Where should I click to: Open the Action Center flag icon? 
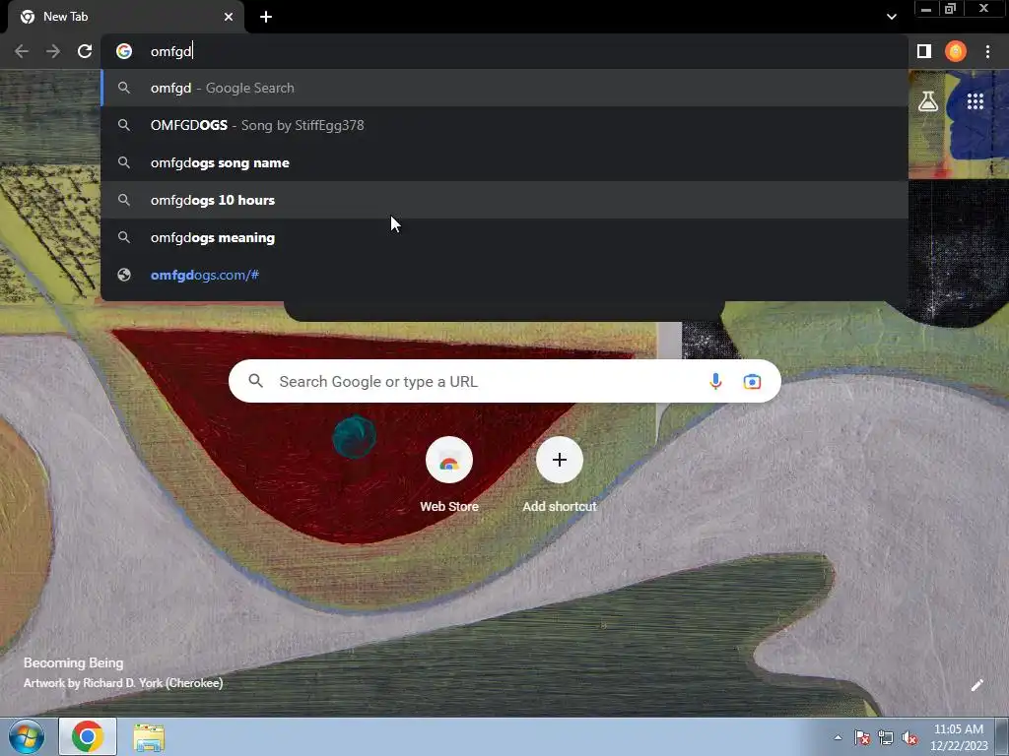(862, 737)
